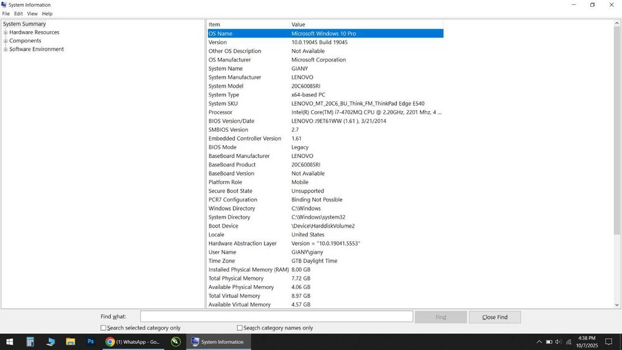Select the Processor row
The width and height of the screenshot is (622, 350).
click(x=325, y=112)
